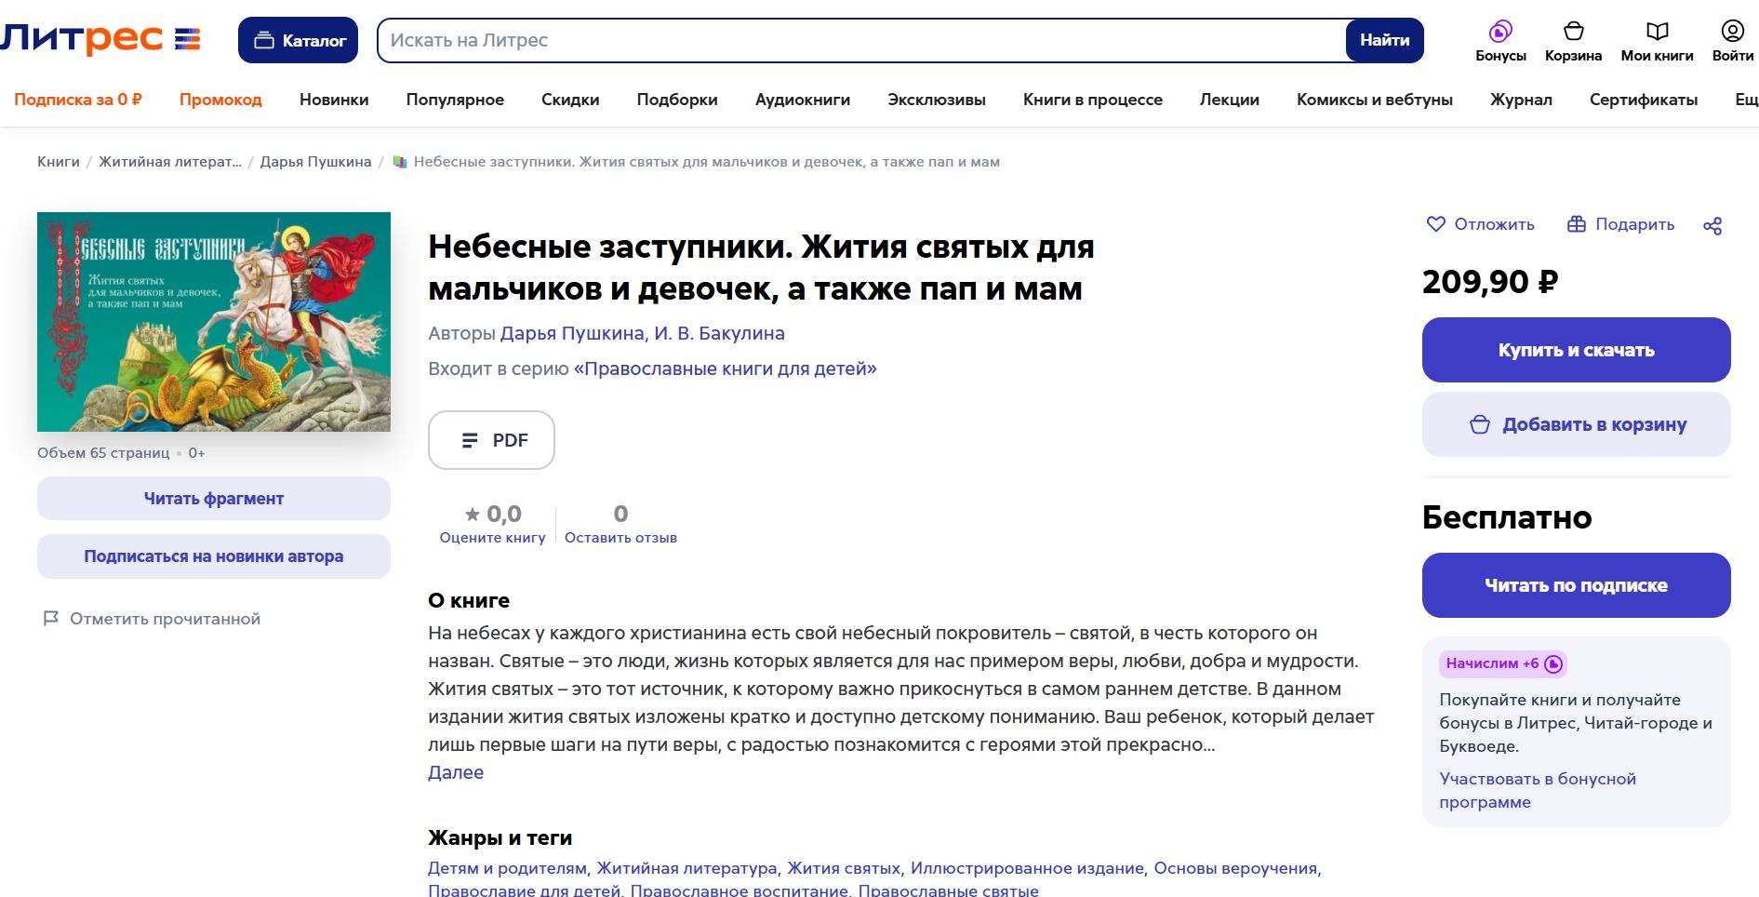Screen dimensions: 1759x897
Task: Click the Читать по подписке button
Action: [1577, 585]
